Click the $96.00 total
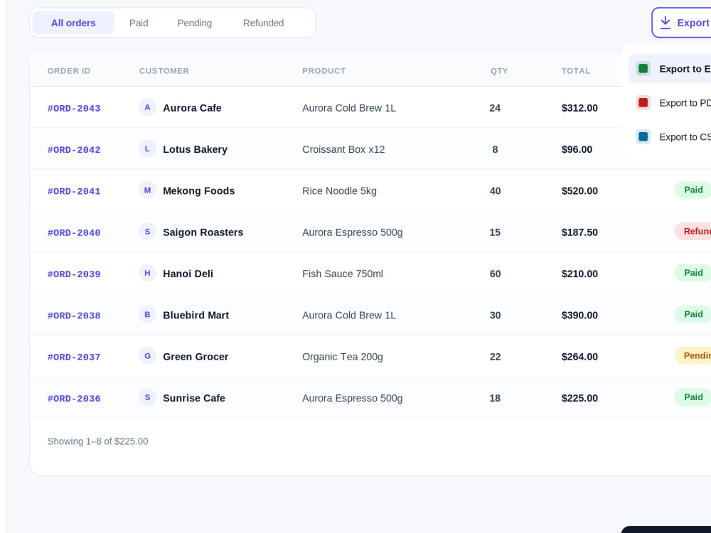The width and height of the screenshot is (711, 533). pyautogui.click(x=577, y=149)
